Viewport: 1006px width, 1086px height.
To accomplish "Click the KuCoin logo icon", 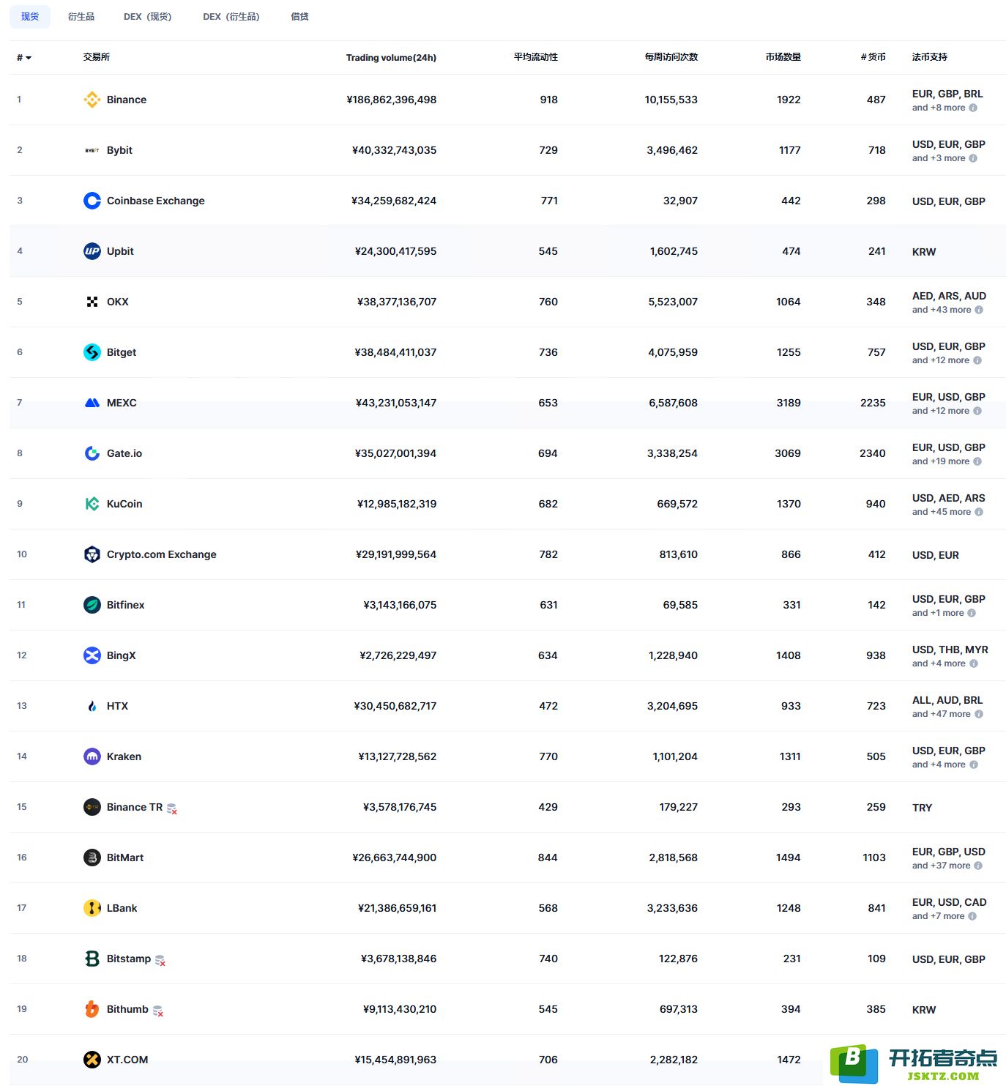I will coord(92,504).
